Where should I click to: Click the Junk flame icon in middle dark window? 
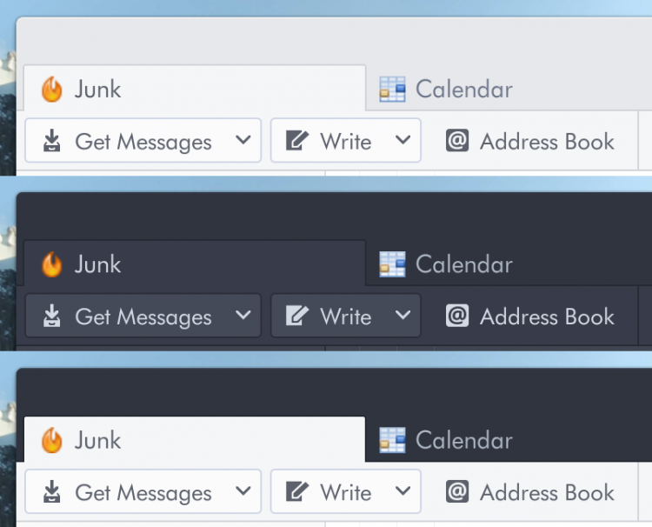(52, 264)
